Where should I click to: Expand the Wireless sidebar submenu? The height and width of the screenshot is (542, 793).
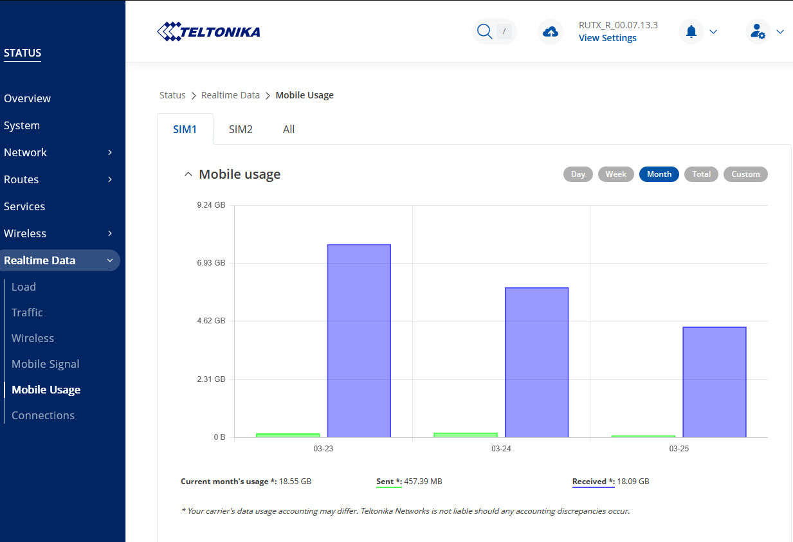[110, 233]
